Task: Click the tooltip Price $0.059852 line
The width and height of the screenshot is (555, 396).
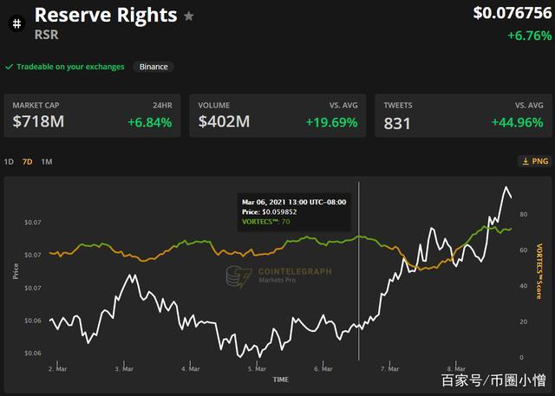Action: 270,211
